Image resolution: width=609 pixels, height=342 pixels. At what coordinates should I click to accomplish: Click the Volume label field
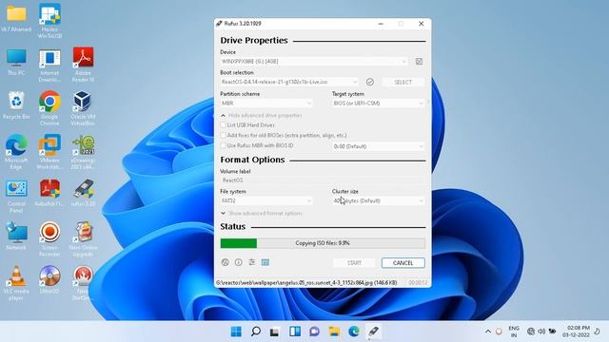pos(323,180)
